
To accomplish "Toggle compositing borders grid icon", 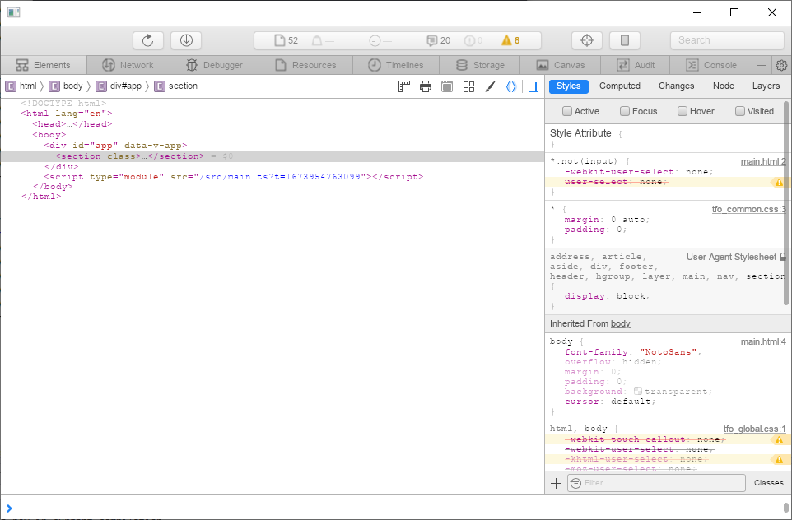I will click(468, 86).
